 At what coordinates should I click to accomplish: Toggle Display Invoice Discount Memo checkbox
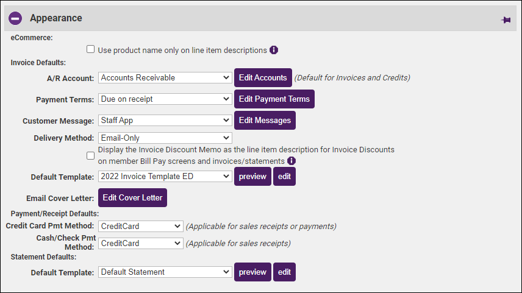90,155
